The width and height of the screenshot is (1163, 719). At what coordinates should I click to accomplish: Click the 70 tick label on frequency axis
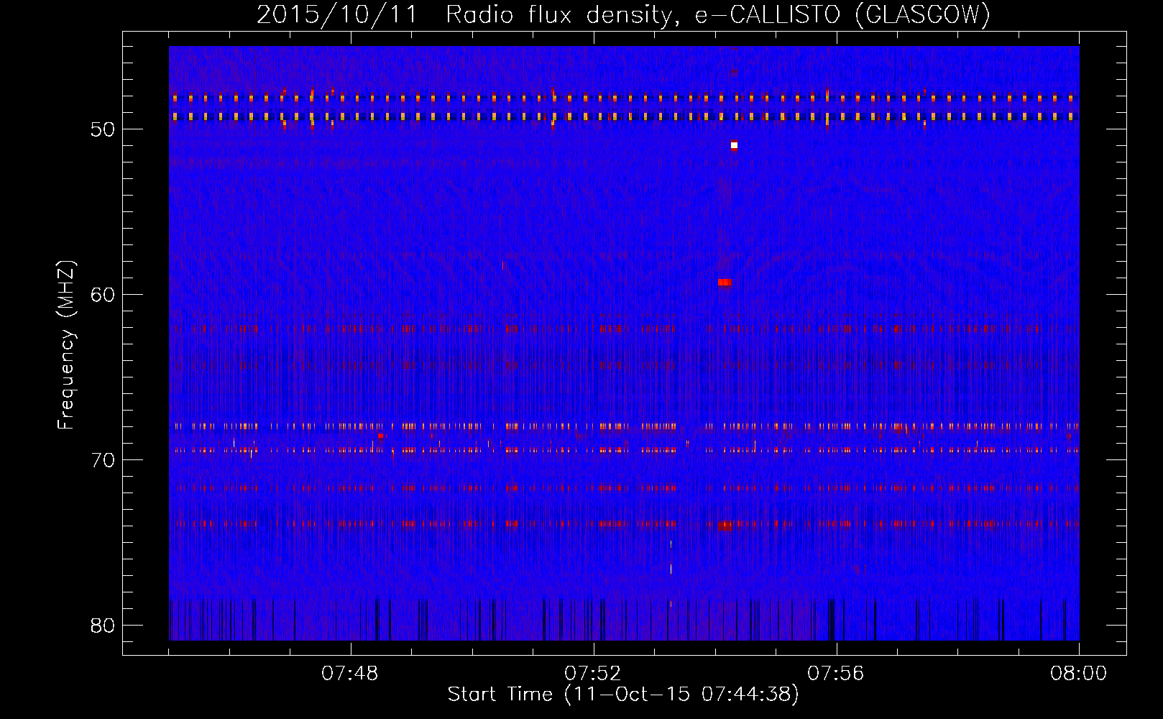pos(103,460)
